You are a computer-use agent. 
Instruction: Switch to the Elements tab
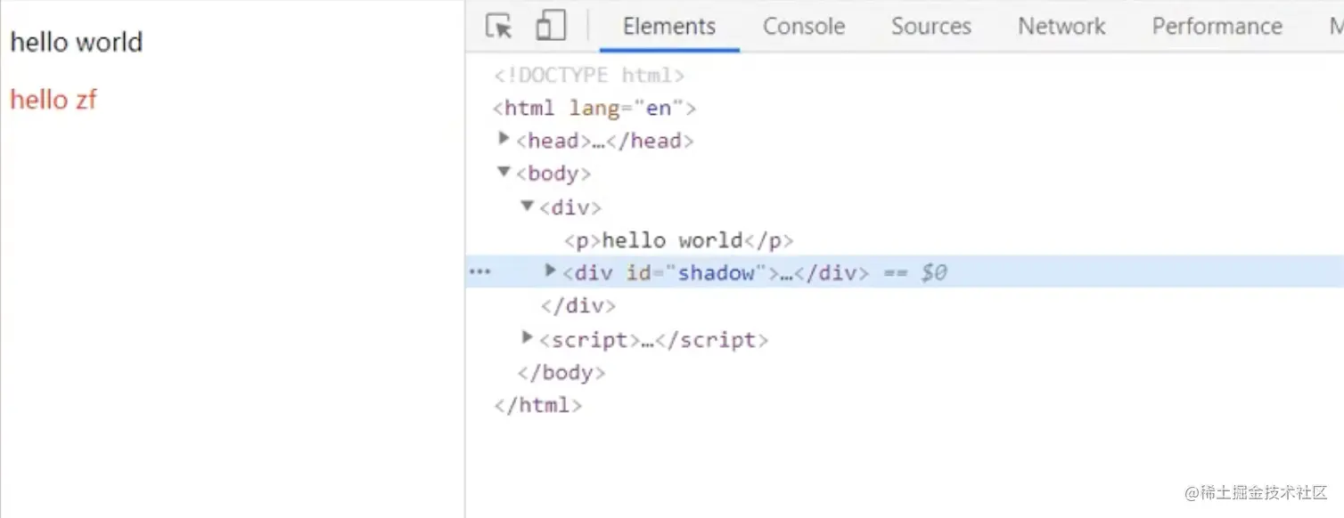tap(669, 27)
